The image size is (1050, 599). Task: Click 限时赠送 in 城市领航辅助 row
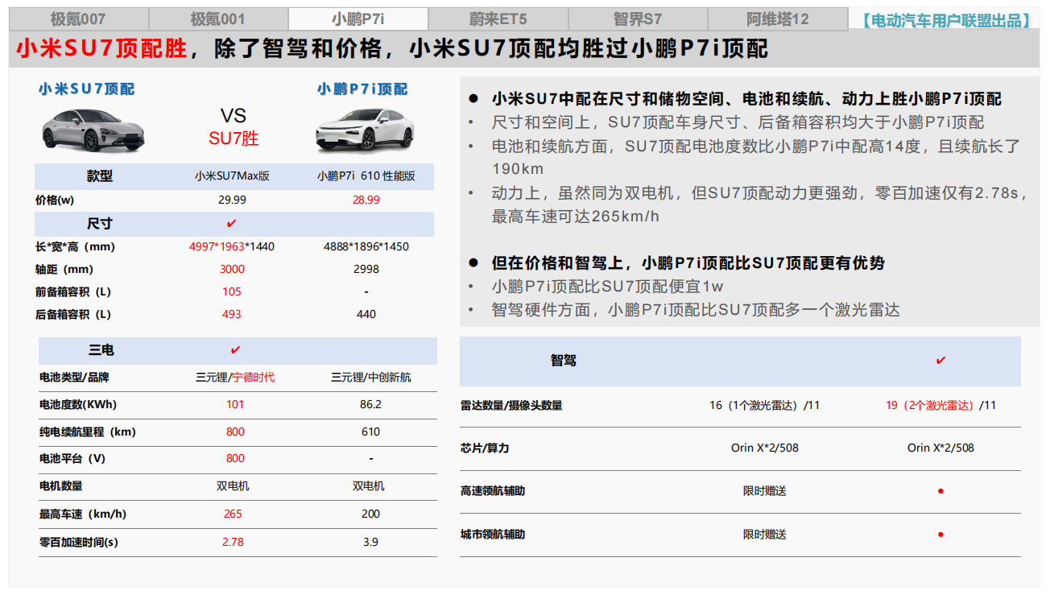click(764, 535)
